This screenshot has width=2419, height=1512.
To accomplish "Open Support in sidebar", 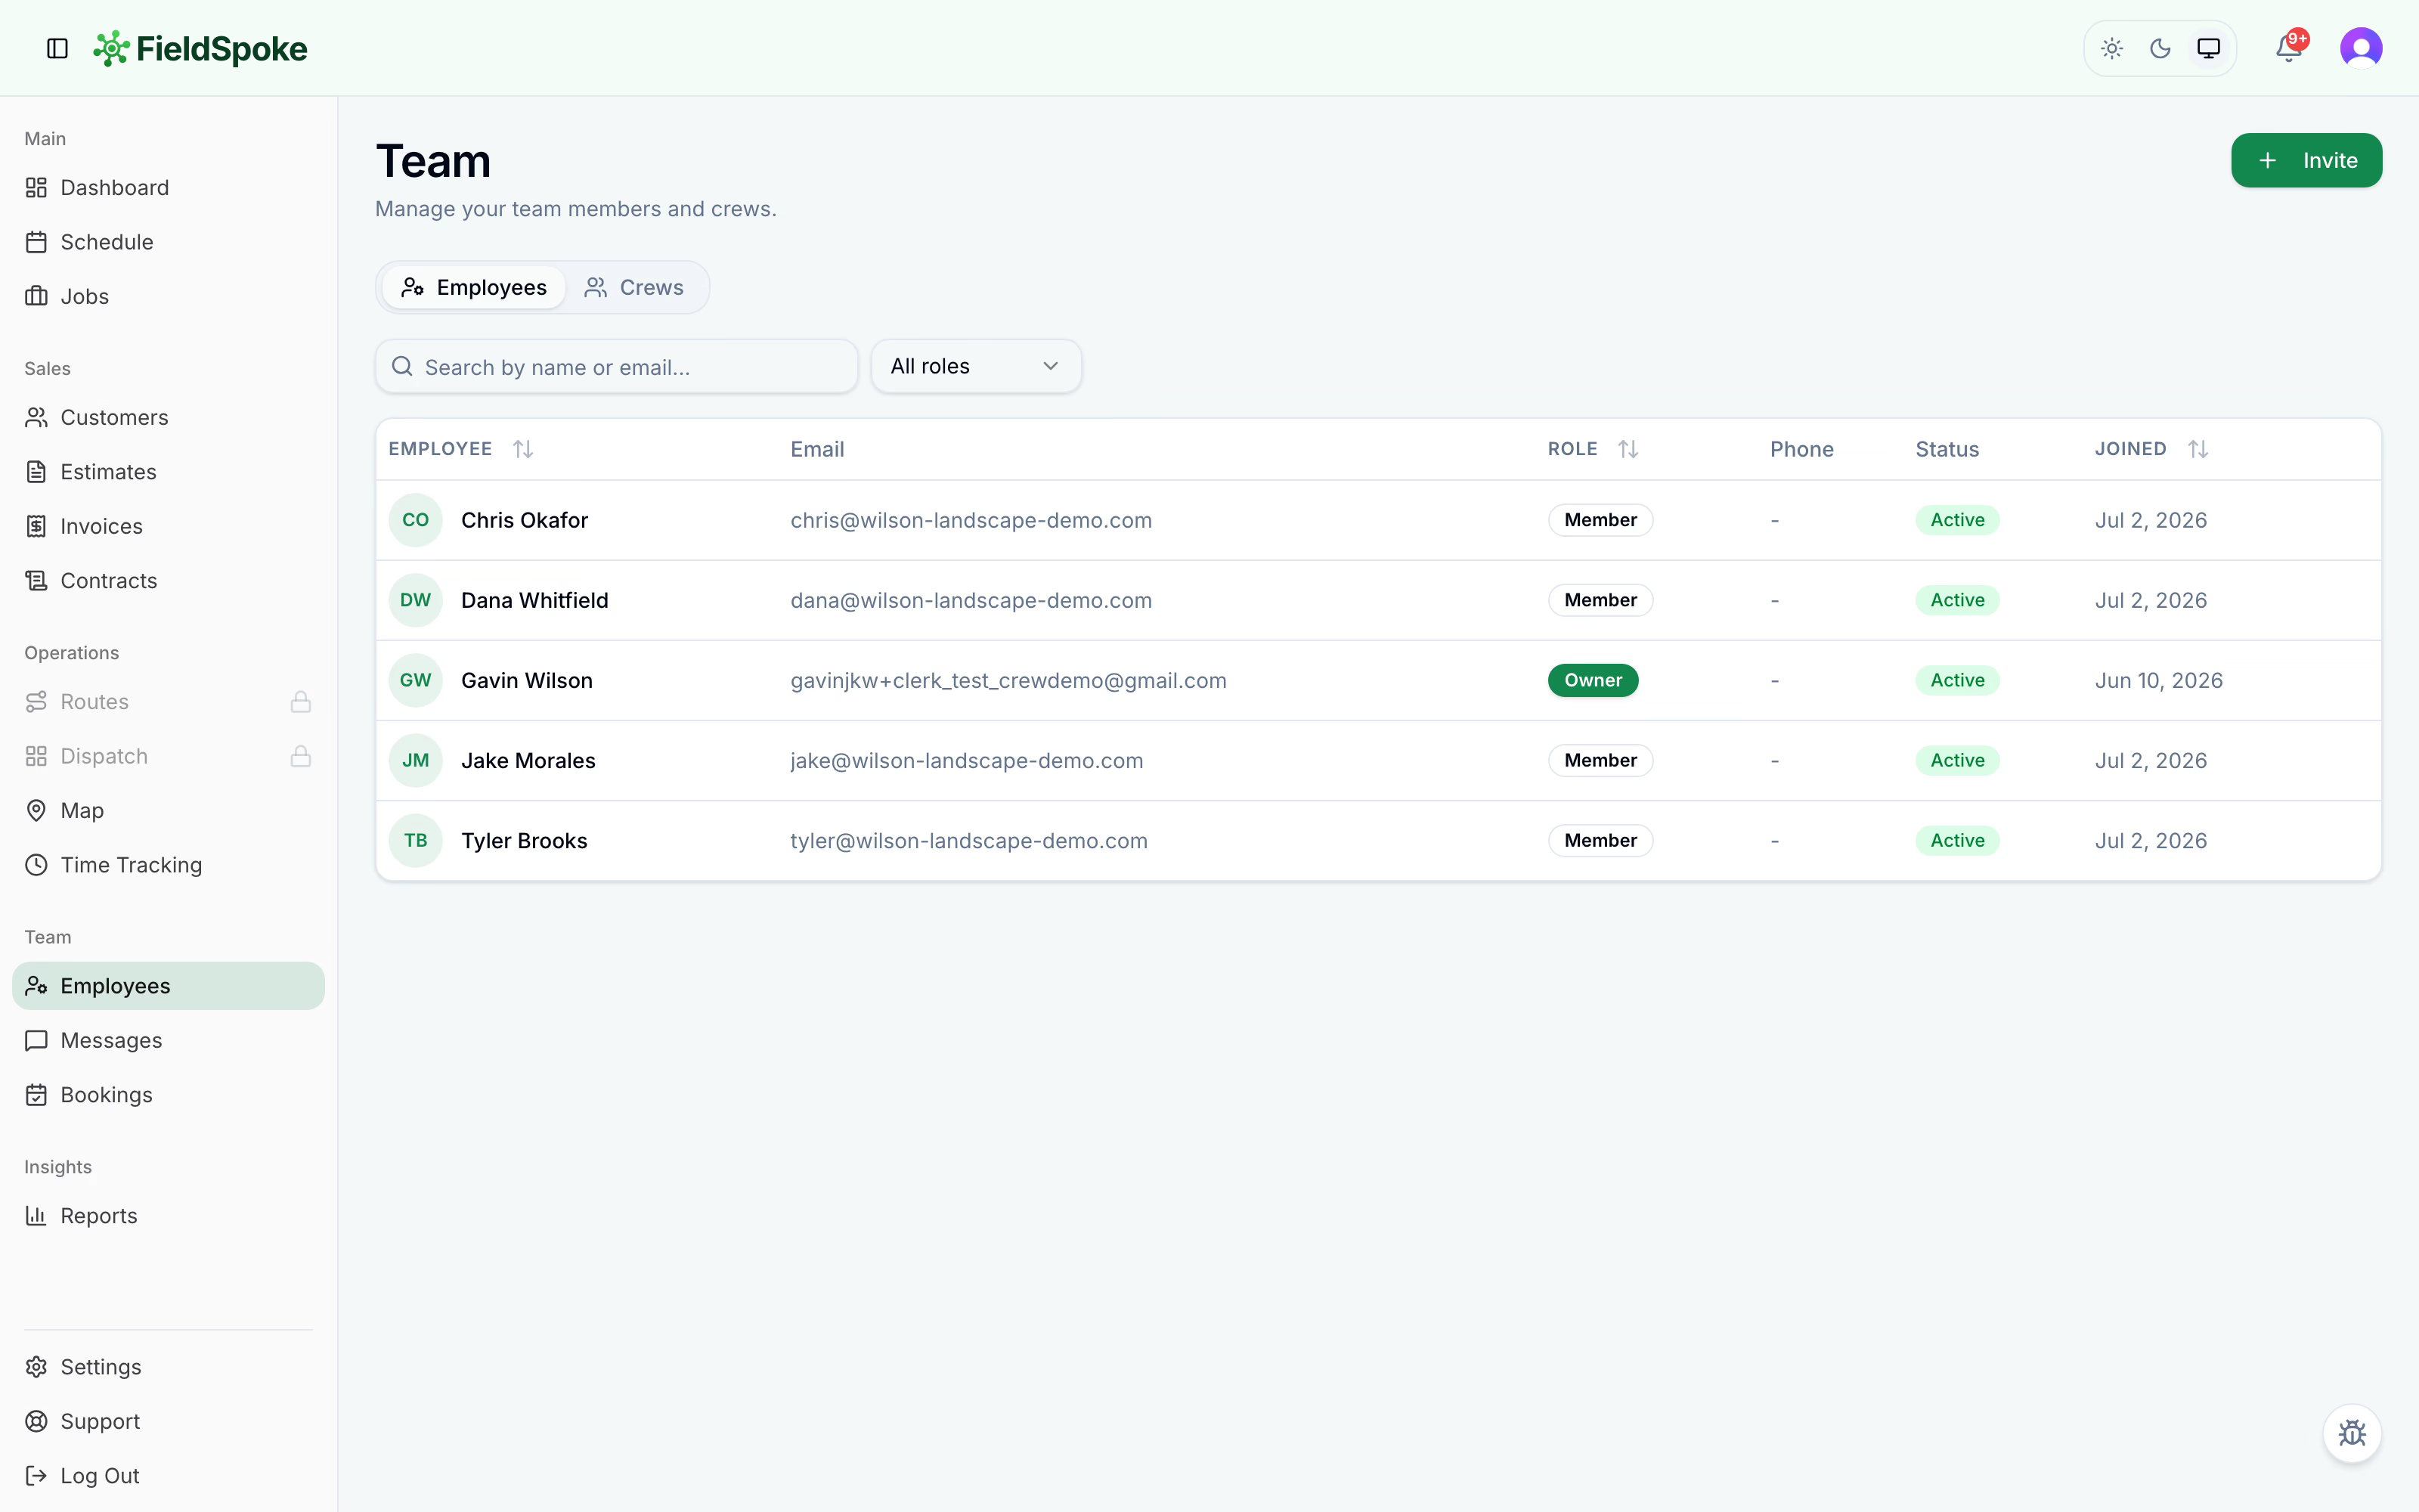I will [x=168, y=1421].
